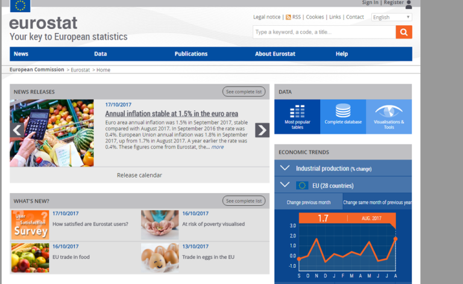The height and width of the screenshot is (284, 463).
Task: Select Change same month of previous year tab
Action: click(x=377, y=202)
